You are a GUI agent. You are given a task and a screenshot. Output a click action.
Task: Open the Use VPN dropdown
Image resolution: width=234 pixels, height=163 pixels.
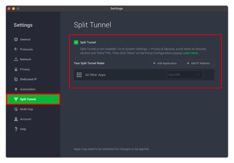click(185, 75)
